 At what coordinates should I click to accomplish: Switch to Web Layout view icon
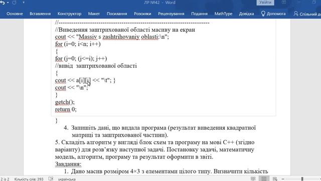tap(275, 179)
